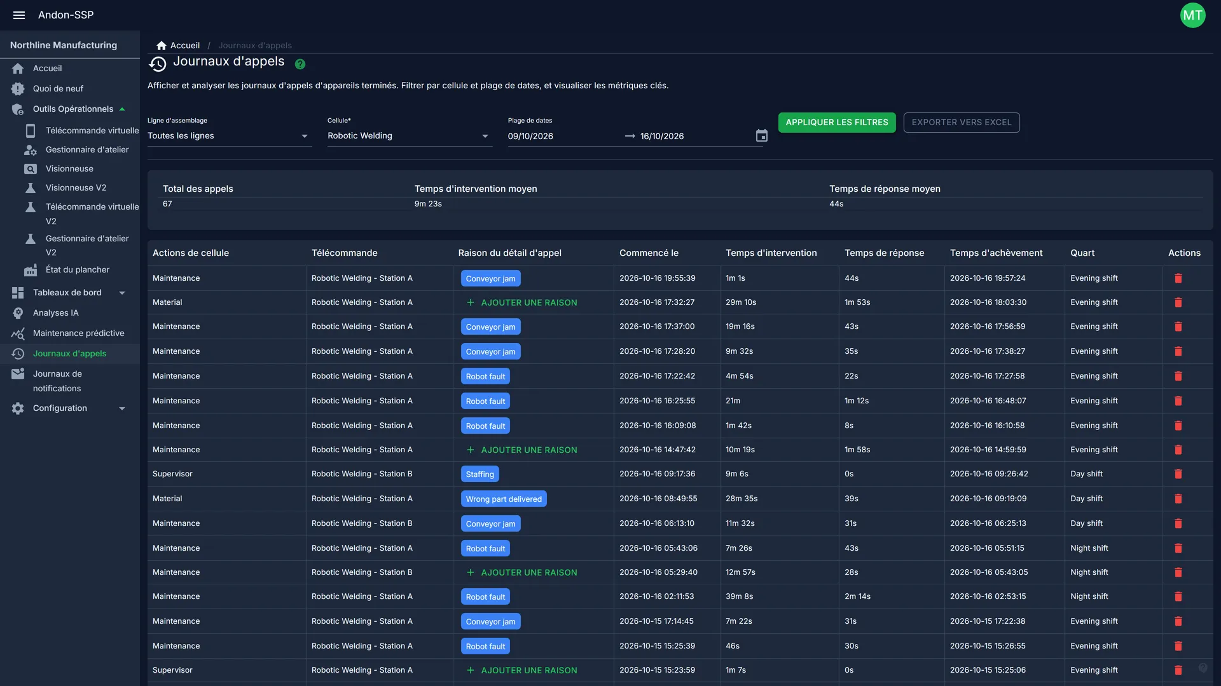Add a reason for the 2026-10-15 15:23:59 call

pos(522,670)
